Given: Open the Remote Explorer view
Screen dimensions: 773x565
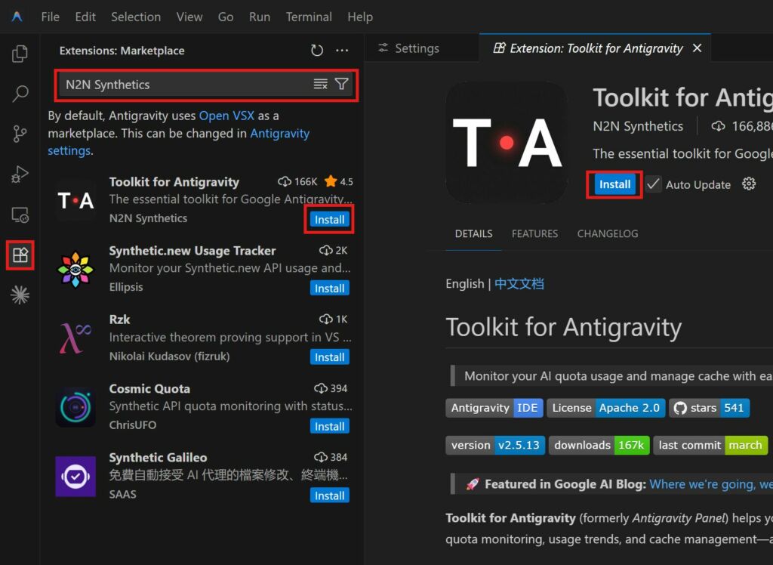Looking at the screenshot, I should [x=20, y=215].
